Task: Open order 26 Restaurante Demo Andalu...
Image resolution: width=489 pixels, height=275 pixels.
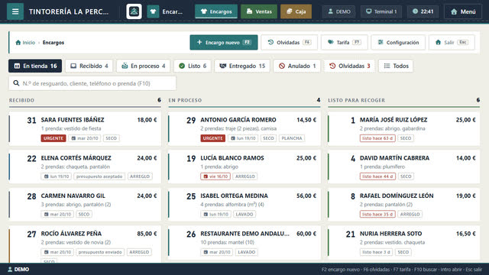Action: 244,243
